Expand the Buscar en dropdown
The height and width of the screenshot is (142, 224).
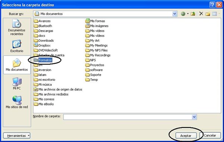coord(174,14)
